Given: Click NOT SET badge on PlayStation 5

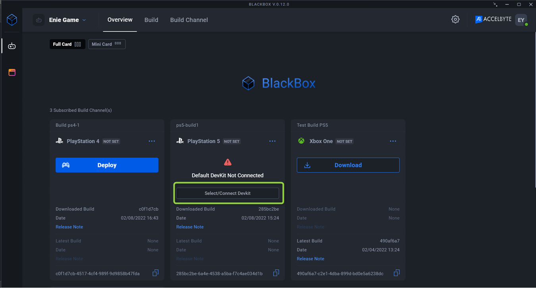Looking at the screenshot, I should pyautogui.click(x=232, y=141).
